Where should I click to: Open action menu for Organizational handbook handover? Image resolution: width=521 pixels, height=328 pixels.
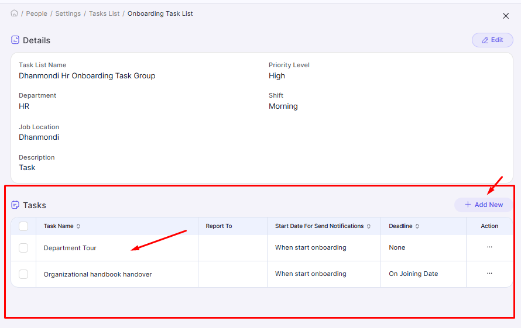489,274
